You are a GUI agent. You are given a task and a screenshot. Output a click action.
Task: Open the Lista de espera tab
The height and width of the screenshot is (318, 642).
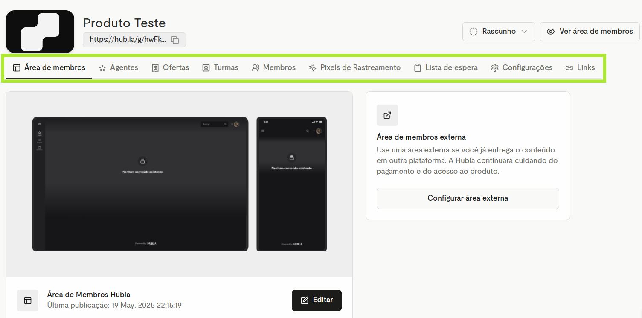pos(446,67)
